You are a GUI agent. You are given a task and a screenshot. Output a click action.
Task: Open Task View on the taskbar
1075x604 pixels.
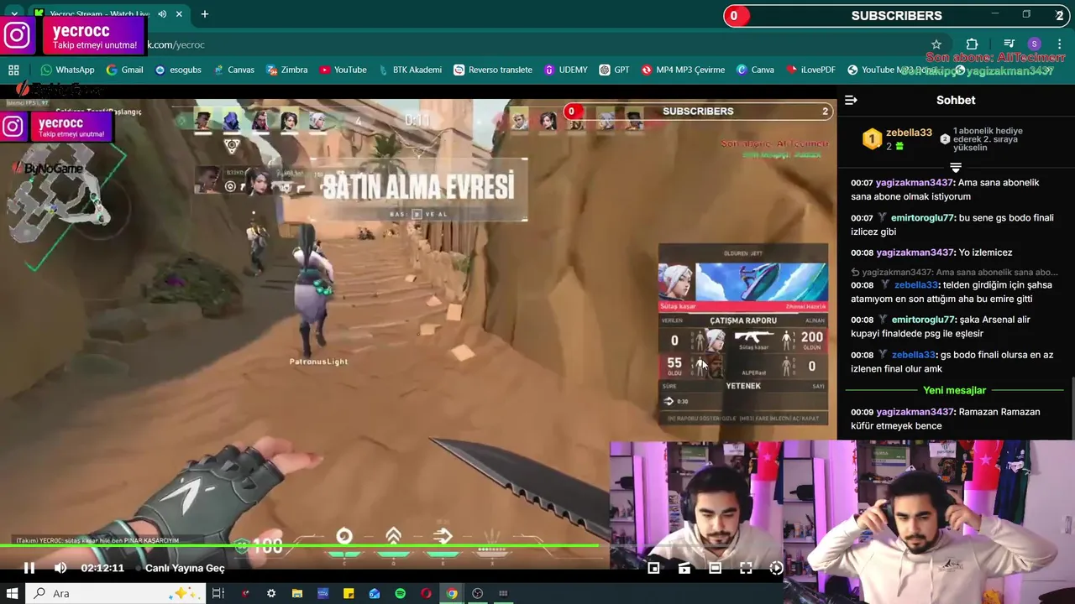pyautogui.click(x=218, y=593)
